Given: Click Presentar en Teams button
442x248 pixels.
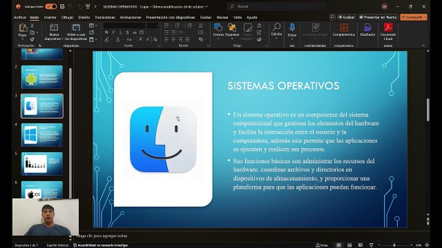Looking at the screenshot, I should pyautogui.click(x=378, y=17).
